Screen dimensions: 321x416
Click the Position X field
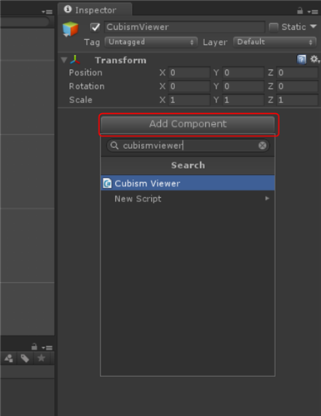189,72
